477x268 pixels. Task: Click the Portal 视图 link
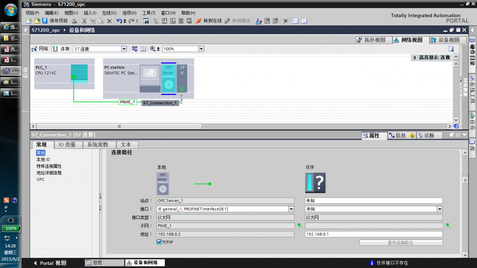50,263
